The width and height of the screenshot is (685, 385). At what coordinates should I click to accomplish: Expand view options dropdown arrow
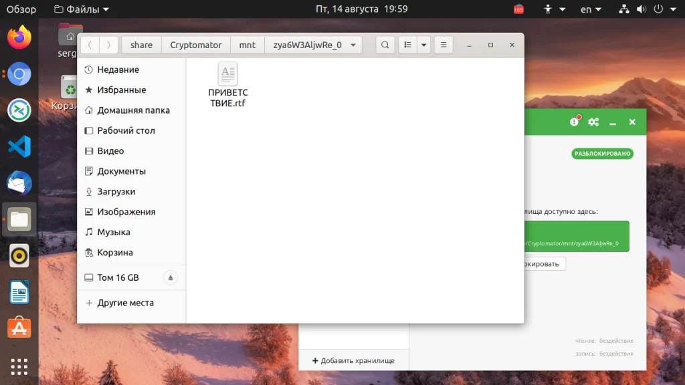coord(423,45)
